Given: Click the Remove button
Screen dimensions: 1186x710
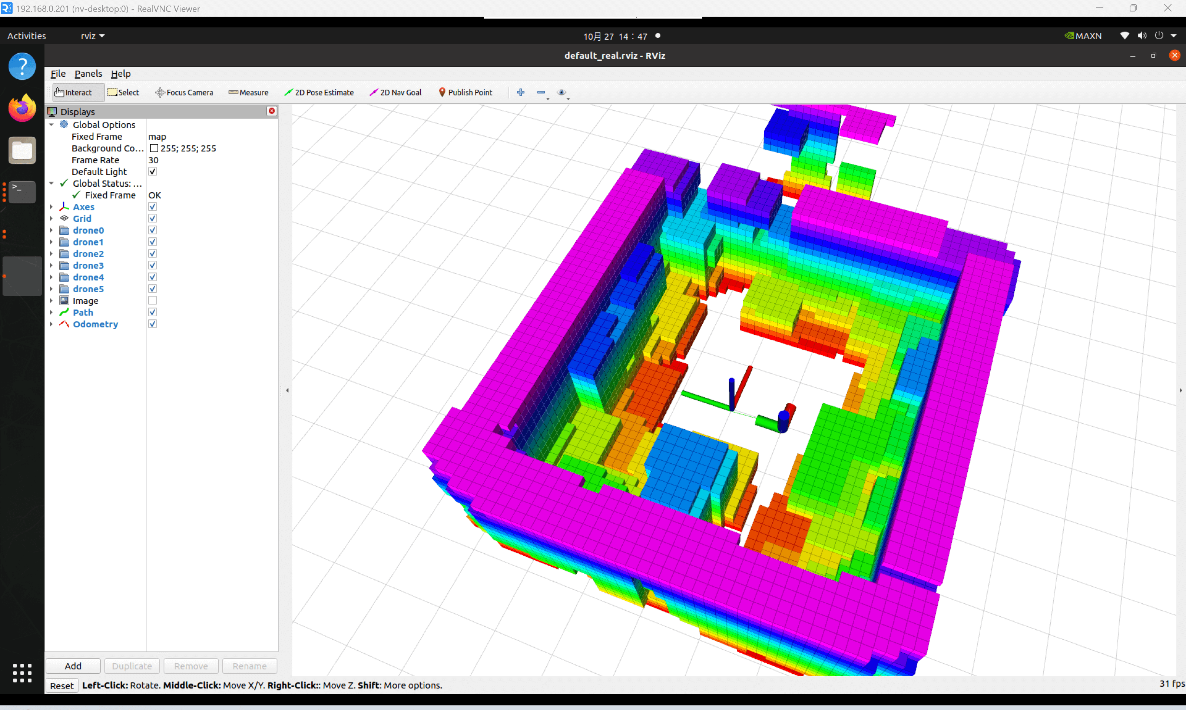Looking at the screenshot, I should (x=191, y=666).
